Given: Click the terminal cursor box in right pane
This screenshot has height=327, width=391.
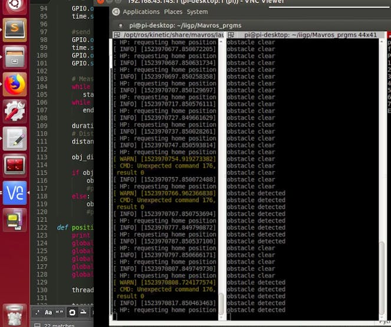Looking at the screenshot, I should 229,316.
